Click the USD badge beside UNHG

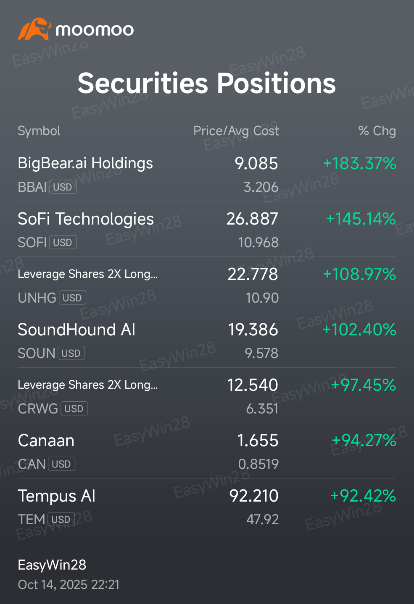click(x=73, y=298)
